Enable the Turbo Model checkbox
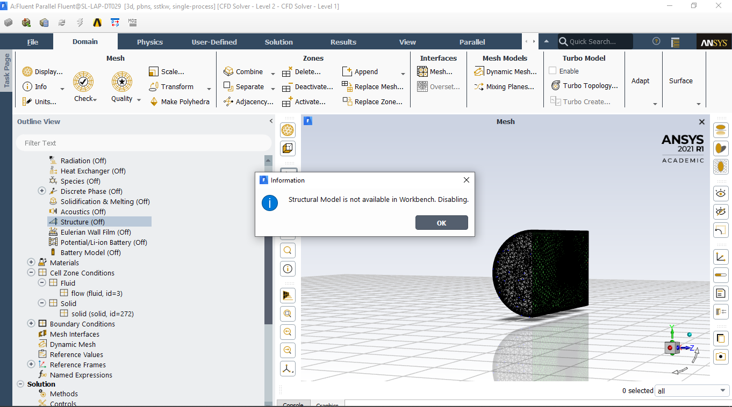 point(552,71)
